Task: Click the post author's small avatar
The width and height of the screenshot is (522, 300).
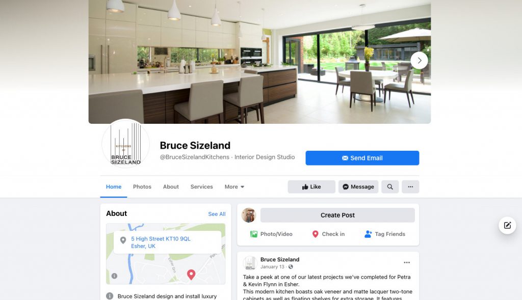Action: [x=250, y=263]
